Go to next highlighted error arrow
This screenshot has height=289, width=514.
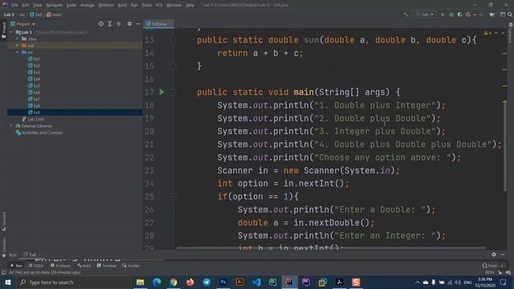pyautogui.click(x=504, y=33)
